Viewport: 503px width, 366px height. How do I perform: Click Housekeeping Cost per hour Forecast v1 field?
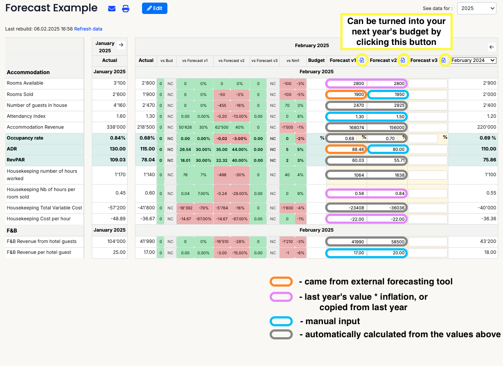(346, 219)
